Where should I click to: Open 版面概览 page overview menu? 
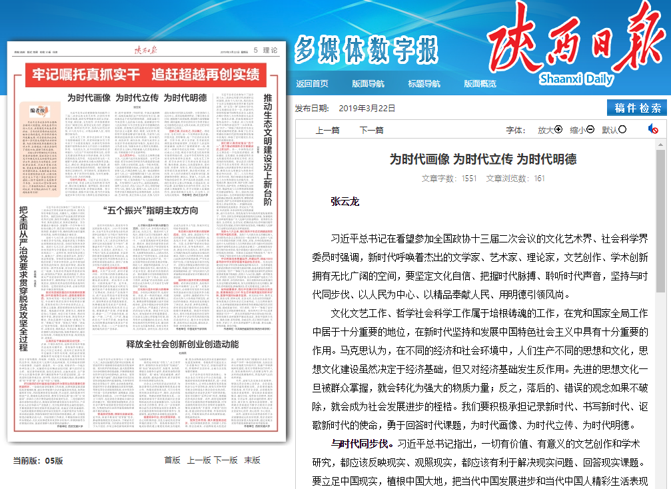point(480,84)
